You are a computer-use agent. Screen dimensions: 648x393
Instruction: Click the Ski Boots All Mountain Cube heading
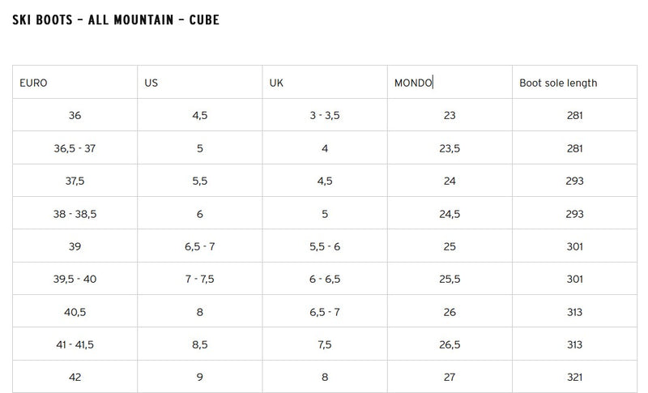[x=116, y=19]
